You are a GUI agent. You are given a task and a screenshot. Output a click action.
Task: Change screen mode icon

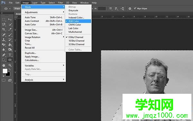point(10,80)
